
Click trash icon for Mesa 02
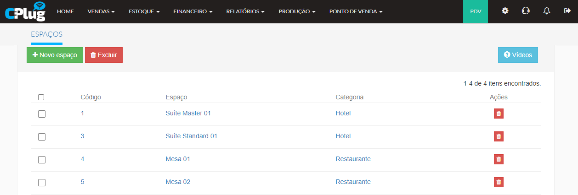(499, 182)
